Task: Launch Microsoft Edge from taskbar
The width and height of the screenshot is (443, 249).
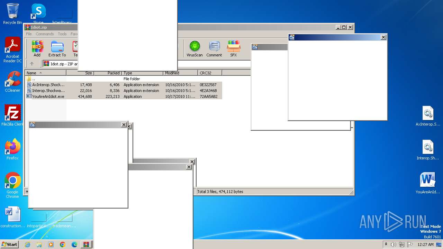Action: tap(74, 245)
